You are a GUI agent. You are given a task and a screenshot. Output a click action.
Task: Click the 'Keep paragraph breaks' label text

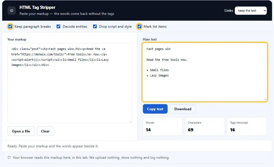(x=33, y=27)
